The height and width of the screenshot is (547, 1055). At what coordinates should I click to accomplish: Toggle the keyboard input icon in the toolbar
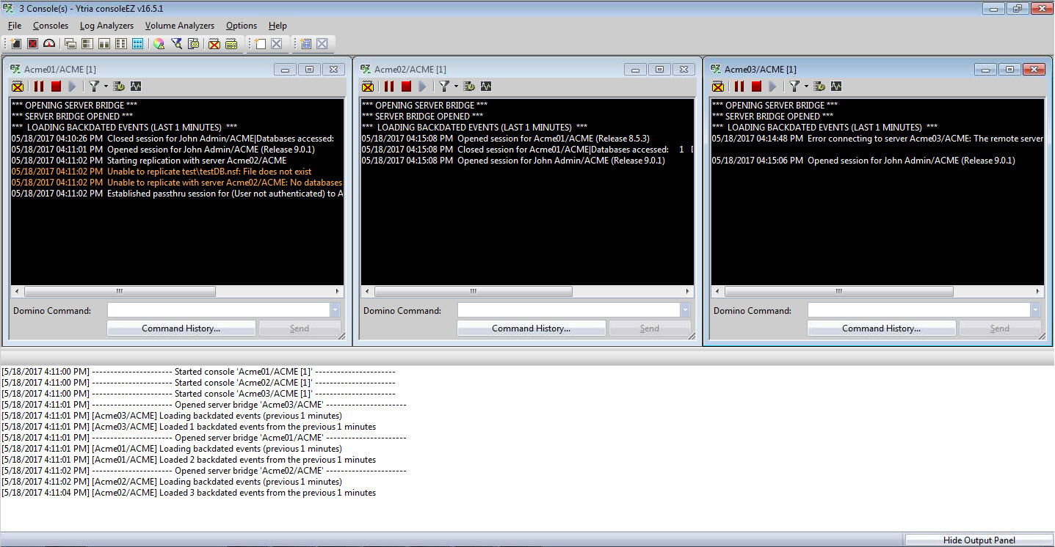pos(230,43)
